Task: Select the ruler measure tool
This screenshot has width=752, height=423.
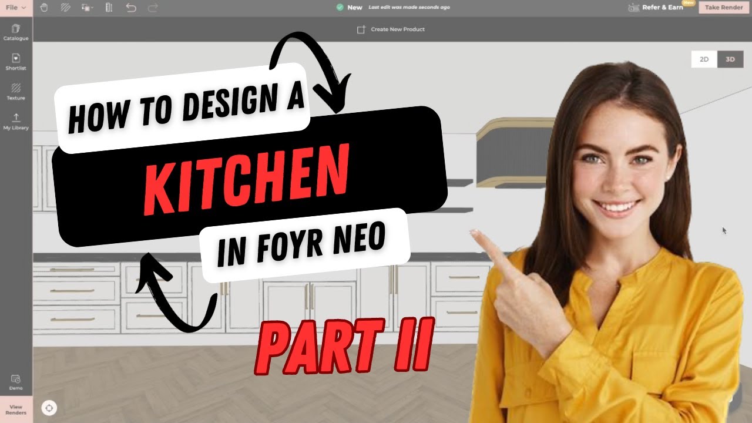Action: (109, 8)
